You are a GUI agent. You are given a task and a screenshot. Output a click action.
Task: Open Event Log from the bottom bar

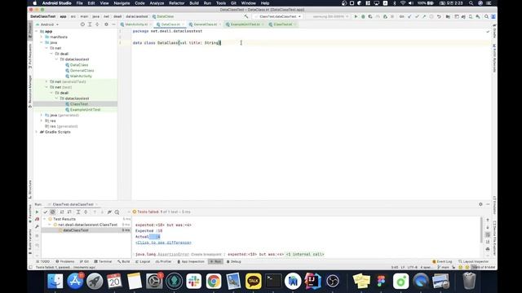(442, 261)
